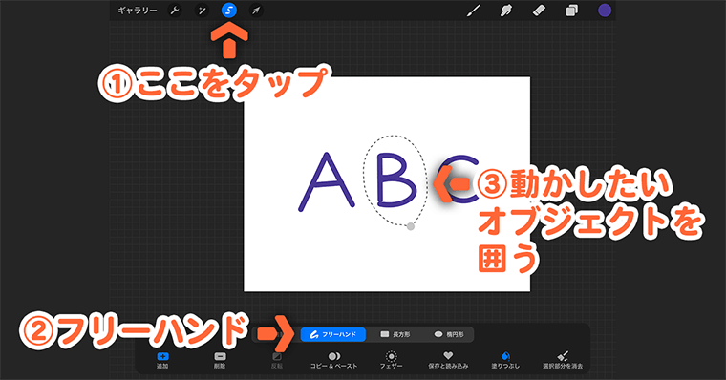Open the Adjustments magic wand menu
This screenshot has width=726, height=380.
[x=202, y=11]
